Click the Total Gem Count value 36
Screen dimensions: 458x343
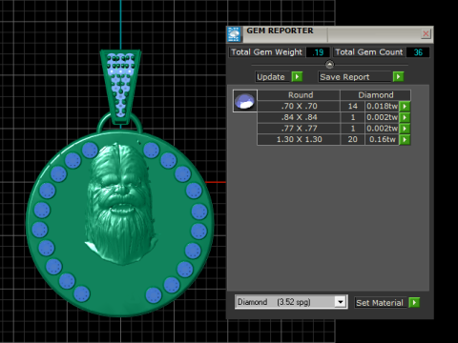[x=418, y=52]
